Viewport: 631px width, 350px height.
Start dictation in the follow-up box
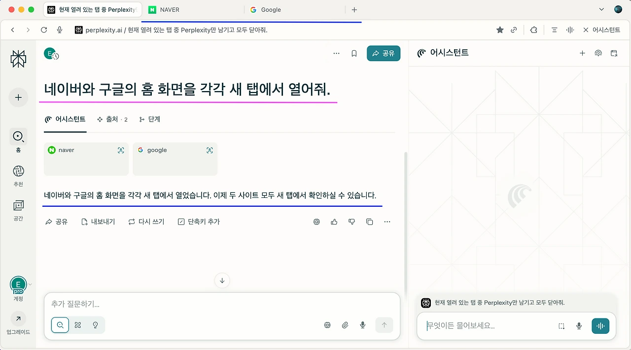coord(363,325)
